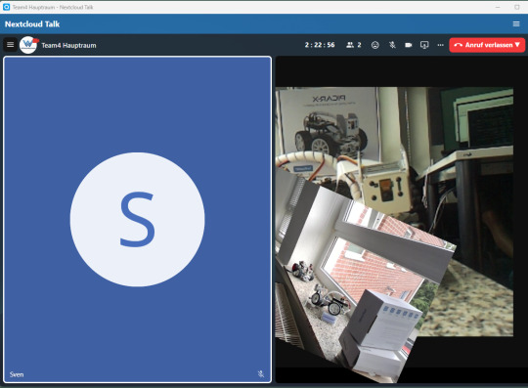Maximize the Nextcloud Talk window
This screenshot has height=388, width=528.
[517, 7]
